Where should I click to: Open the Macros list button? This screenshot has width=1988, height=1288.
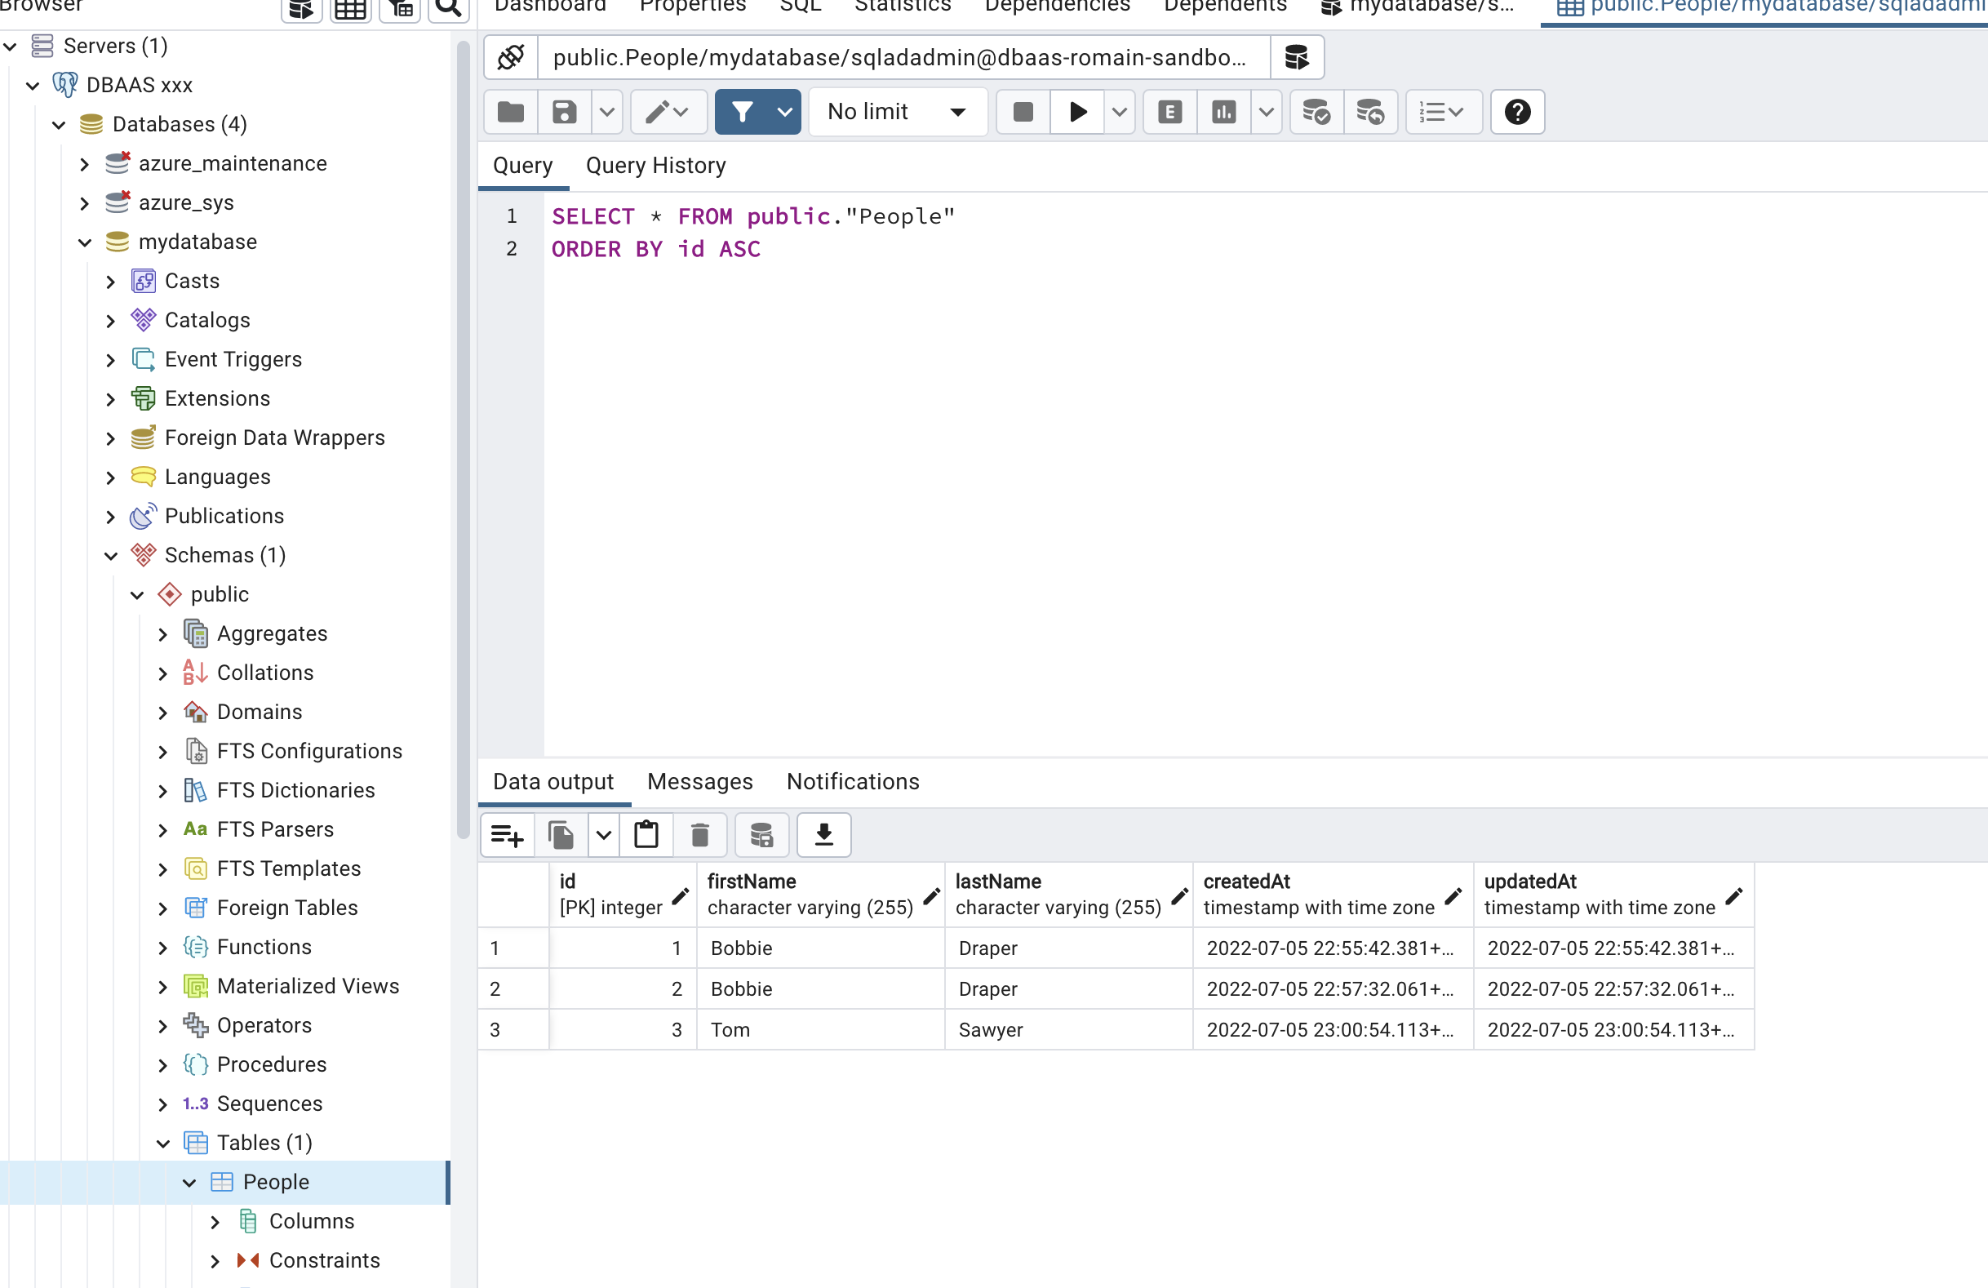pos(1443,112)
